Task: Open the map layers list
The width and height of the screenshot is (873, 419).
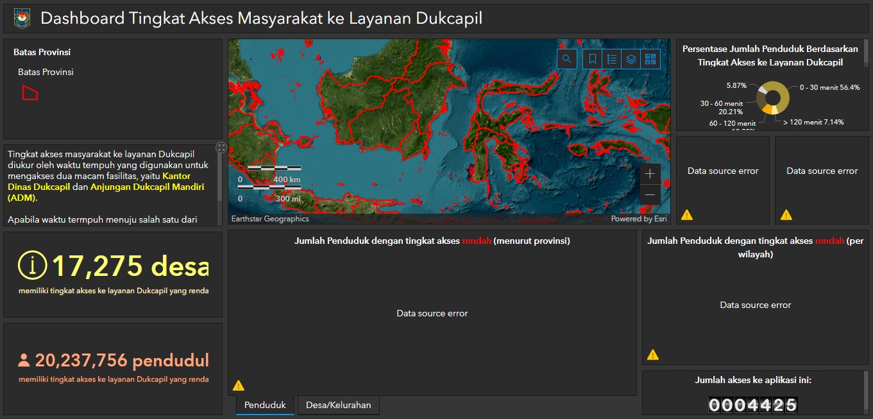Action: pyautogui.click(x=631, y=59)
